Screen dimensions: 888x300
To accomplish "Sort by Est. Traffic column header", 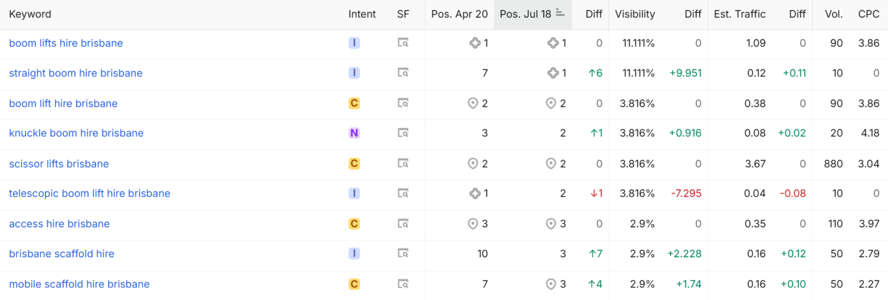I will click(x=739, y=14).
